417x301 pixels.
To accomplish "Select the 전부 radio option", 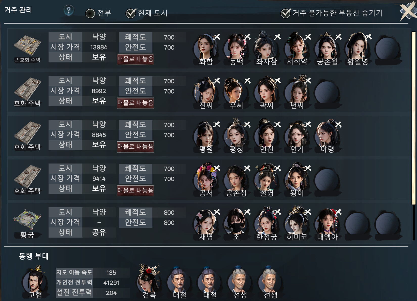I will point(90,13).
